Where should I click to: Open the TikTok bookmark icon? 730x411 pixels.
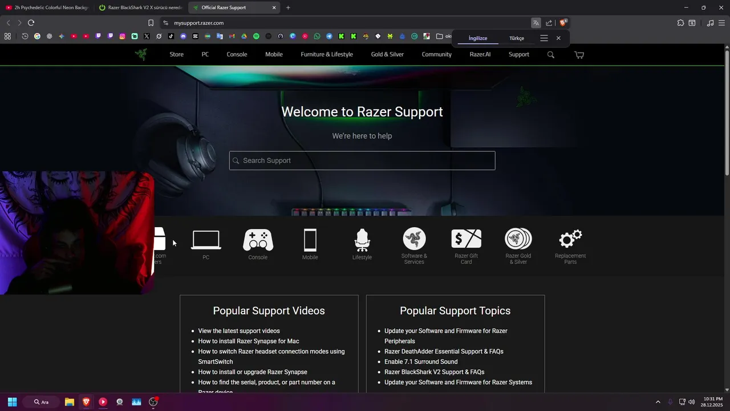(171, 36)
